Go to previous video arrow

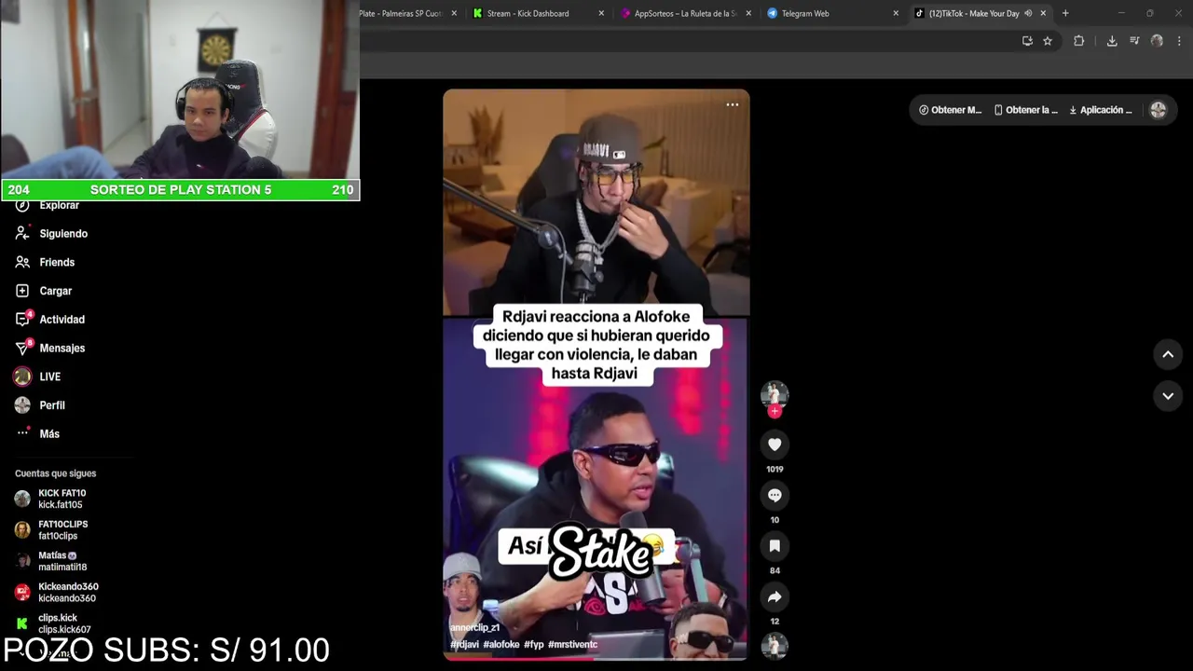tap(1168, 354)
